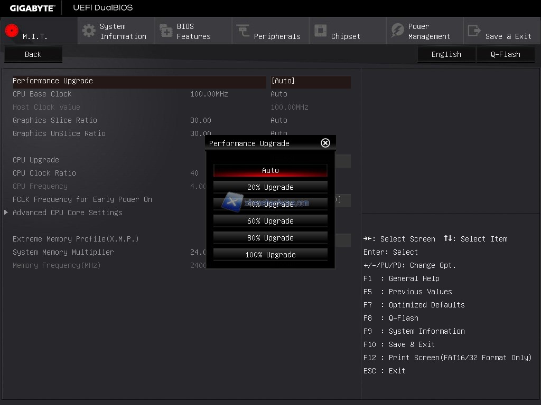Select the Auto performance option
541x405 pixels.
click(270, 170)
